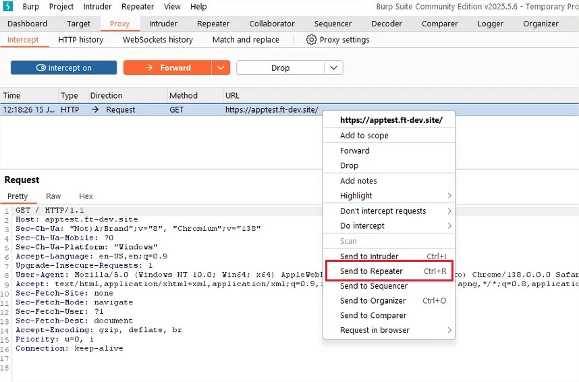Switch to the Target tab
579x382 pixels.
[x=78, y=24]
